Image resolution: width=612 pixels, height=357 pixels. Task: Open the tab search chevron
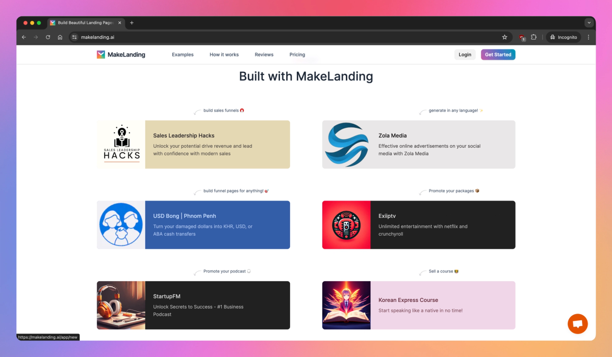(589, 22)
